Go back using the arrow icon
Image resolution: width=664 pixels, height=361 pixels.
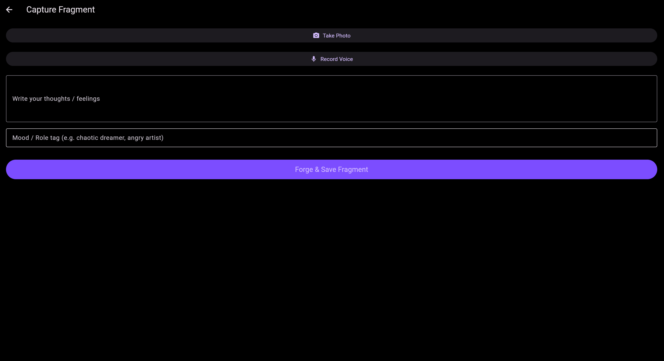[9, 10]
